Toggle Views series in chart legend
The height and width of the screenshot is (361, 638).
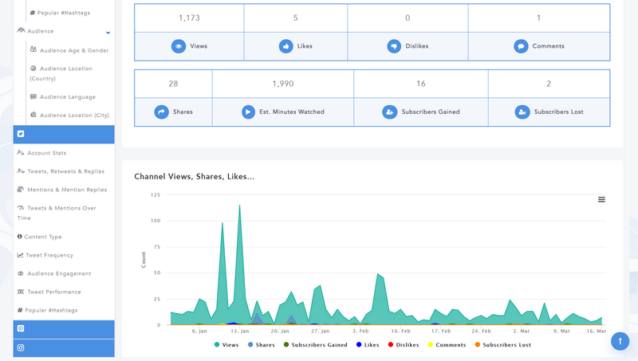226,345
